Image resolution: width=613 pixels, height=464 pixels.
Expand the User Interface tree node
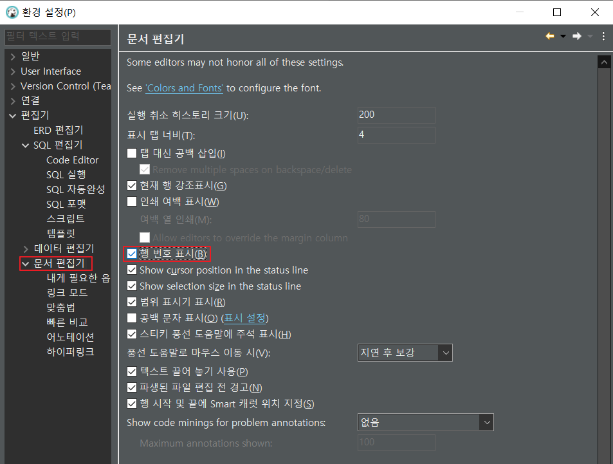coord(13,71)
